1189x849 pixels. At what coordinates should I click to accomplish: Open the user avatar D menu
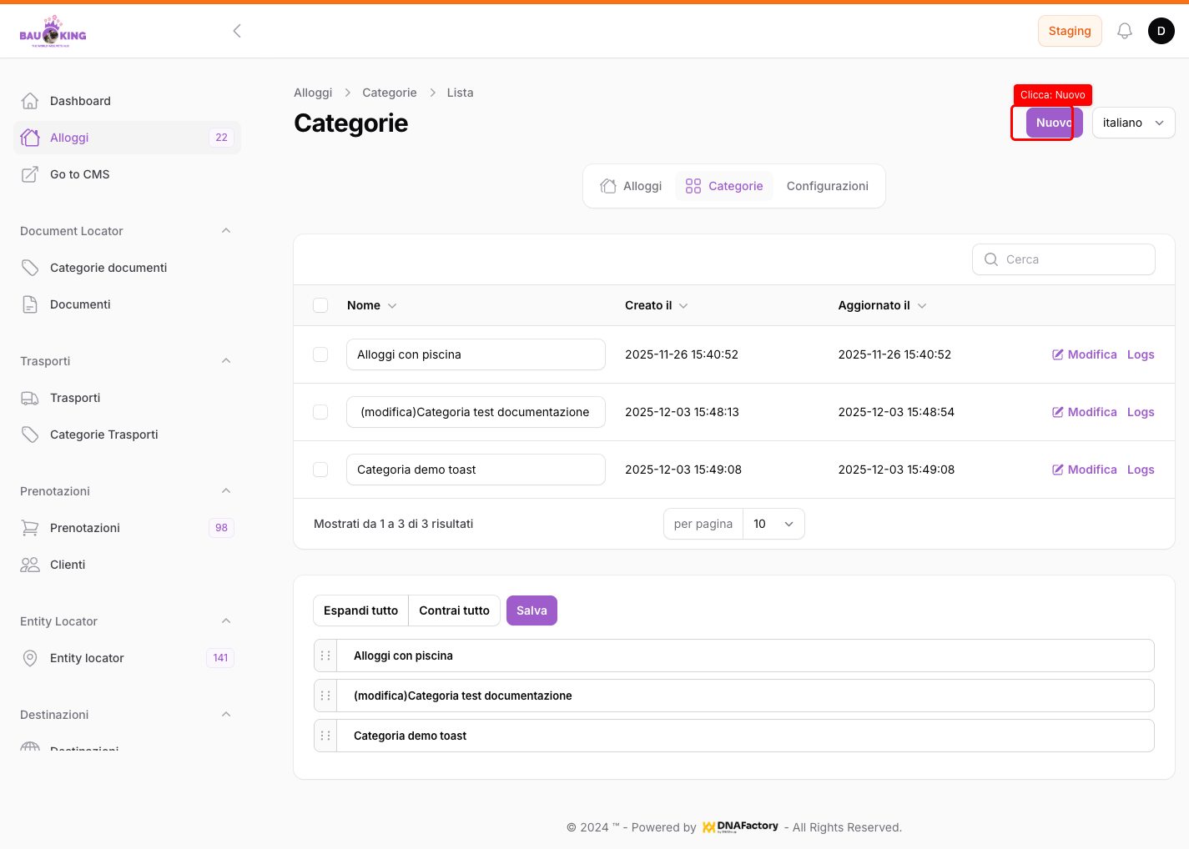1161,31
